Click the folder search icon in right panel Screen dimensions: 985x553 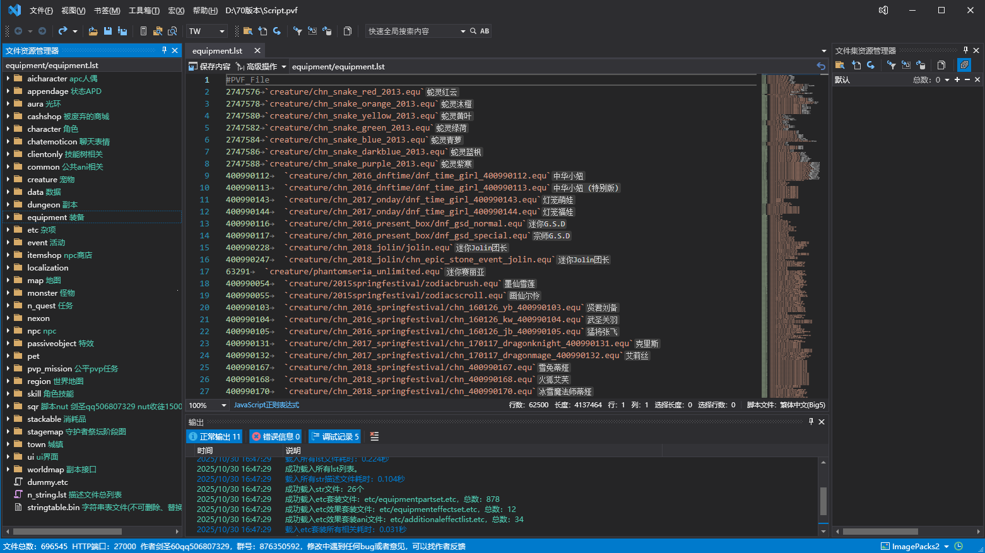tap(840, 65)
